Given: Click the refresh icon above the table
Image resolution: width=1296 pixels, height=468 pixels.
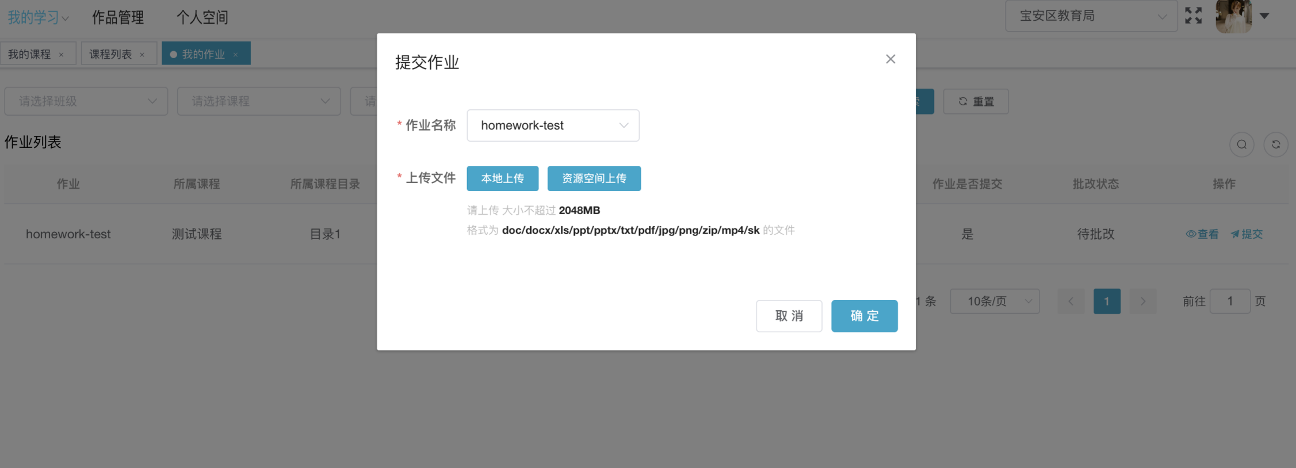Looking at the screenshot, I should point(1275,144).
